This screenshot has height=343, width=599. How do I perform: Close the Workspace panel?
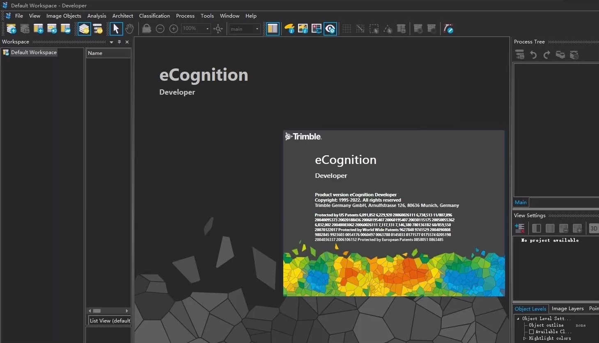[127, 42]
